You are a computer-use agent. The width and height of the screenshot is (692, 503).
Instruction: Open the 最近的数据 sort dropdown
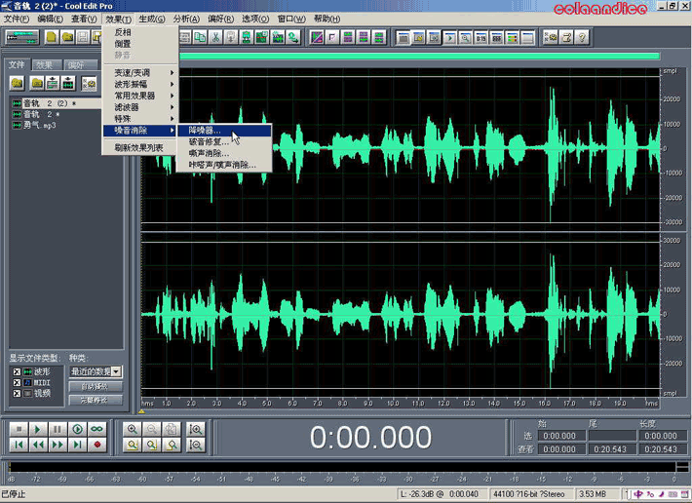[x=117, y=372]
